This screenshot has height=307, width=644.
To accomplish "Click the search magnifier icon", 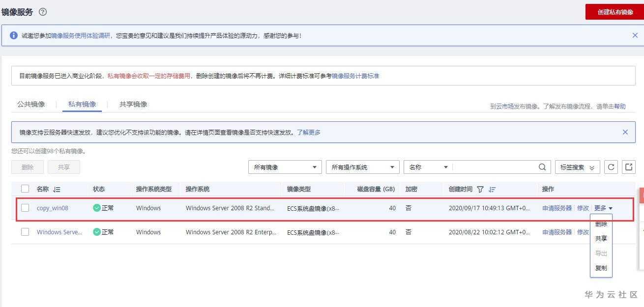I will [542, 167].
